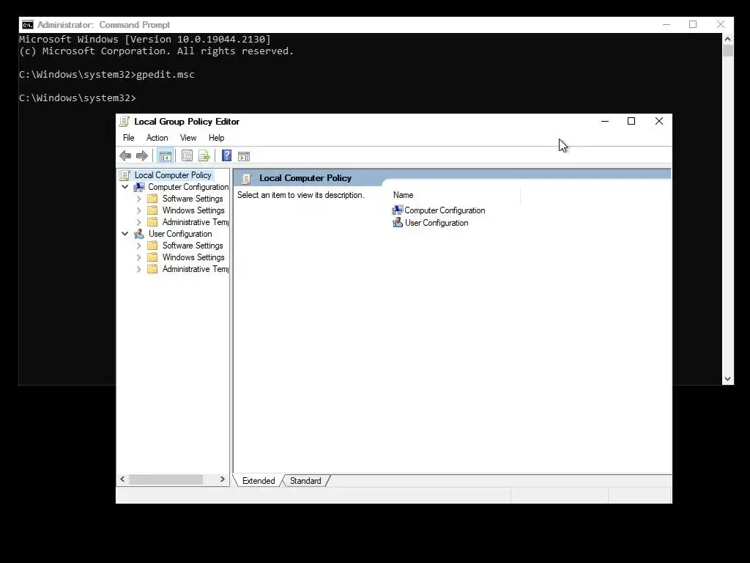The image size is (750, 563).
Task: Select User Configuration icon in right pane
Action: [x=398, y=223]
